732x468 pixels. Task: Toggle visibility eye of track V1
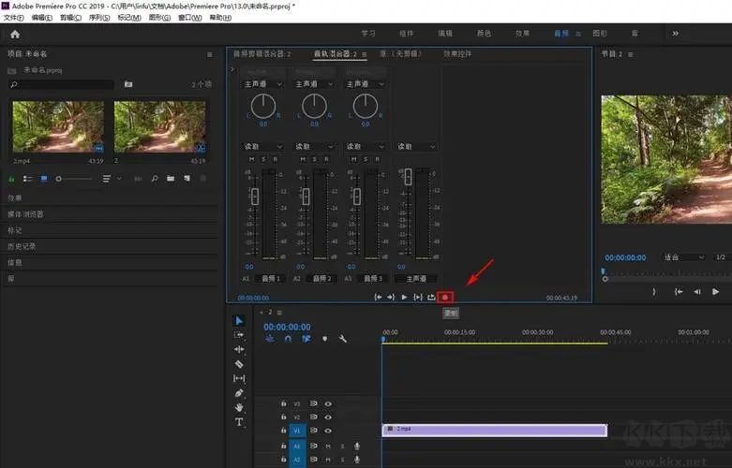[x=328, y=431]
